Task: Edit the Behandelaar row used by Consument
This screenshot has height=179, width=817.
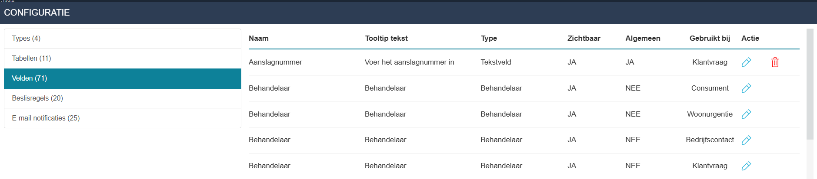Action: [x=746, y=88]
